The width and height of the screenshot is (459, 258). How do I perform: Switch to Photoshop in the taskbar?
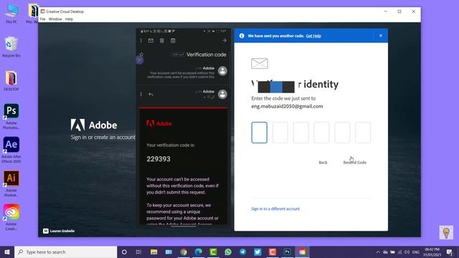(287, 252)
